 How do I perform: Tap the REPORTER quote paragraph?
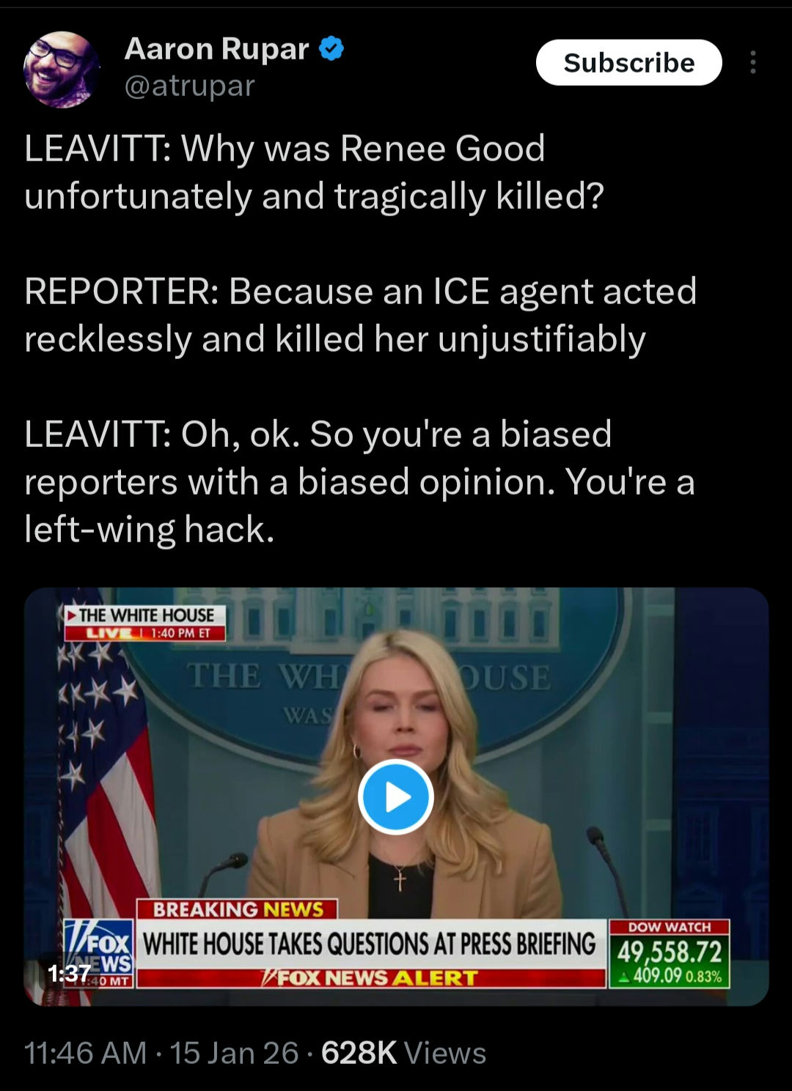click(x=360, y=315)
